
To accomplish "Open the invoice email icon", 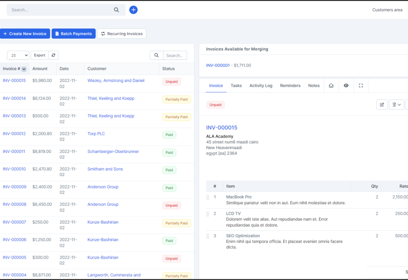I will click(x=331, y=85).
